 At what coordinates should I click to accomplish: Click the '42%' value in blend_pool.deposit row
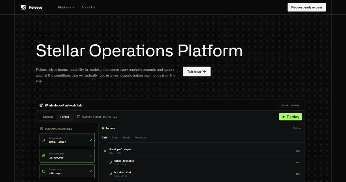298,151
